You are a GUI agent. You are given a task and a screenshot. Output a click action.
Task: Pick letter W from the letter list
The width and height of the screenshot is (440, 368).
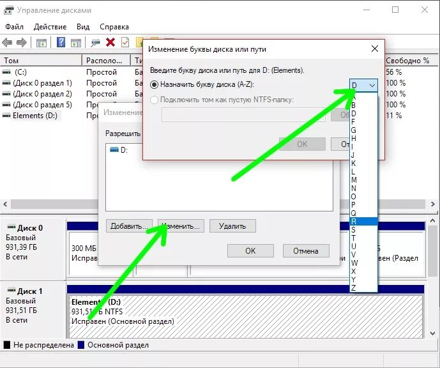coord(363,263)
